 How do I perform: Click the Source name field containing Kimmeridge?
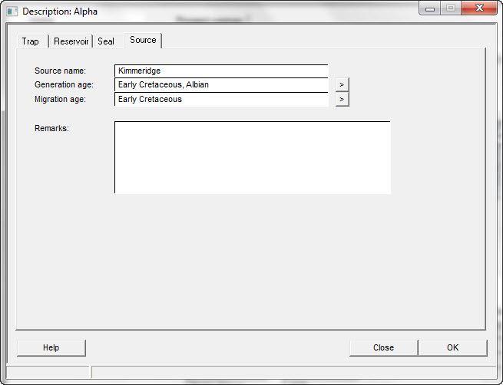[x=221, y=71]
